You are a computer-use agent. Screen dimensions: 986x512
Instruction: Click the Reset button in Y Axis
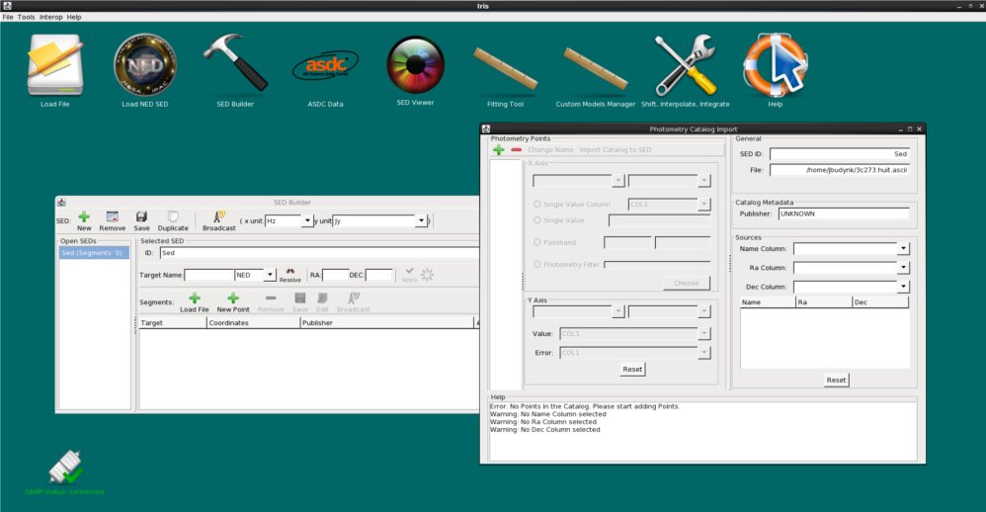(632, 370)
